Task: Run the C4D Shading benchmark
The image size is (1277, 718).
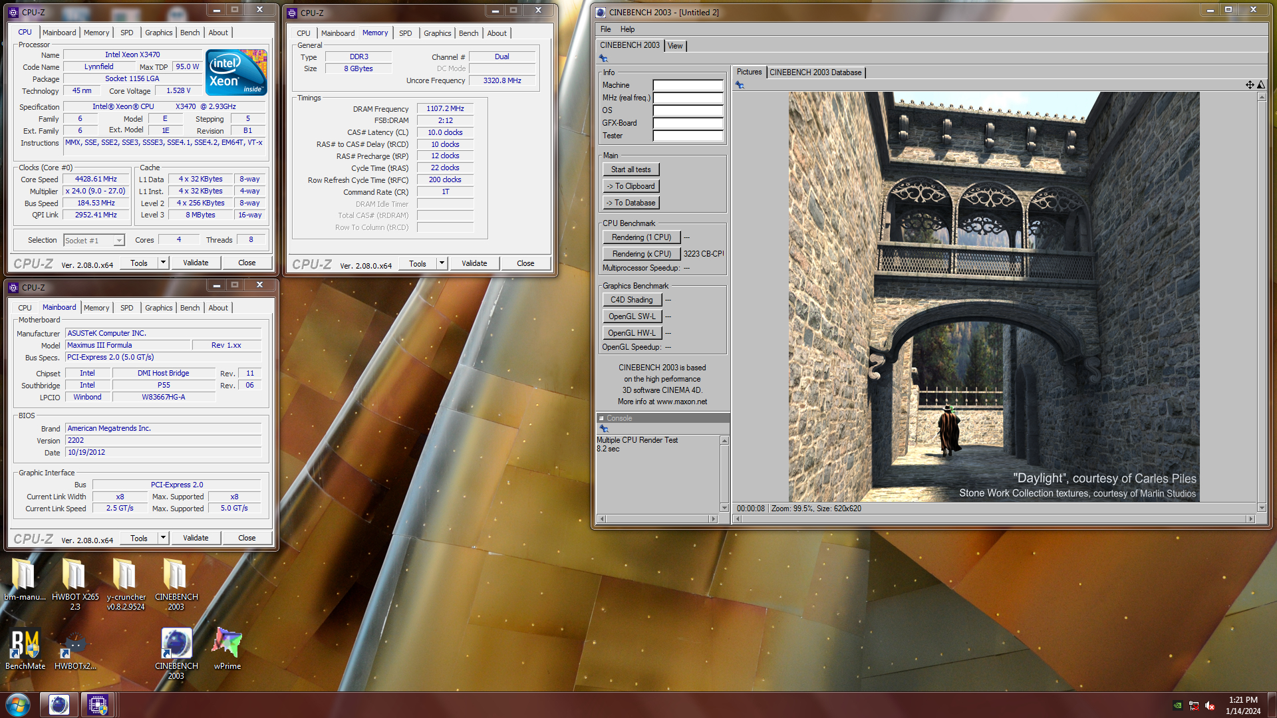Action: click(x=632, y=300)
